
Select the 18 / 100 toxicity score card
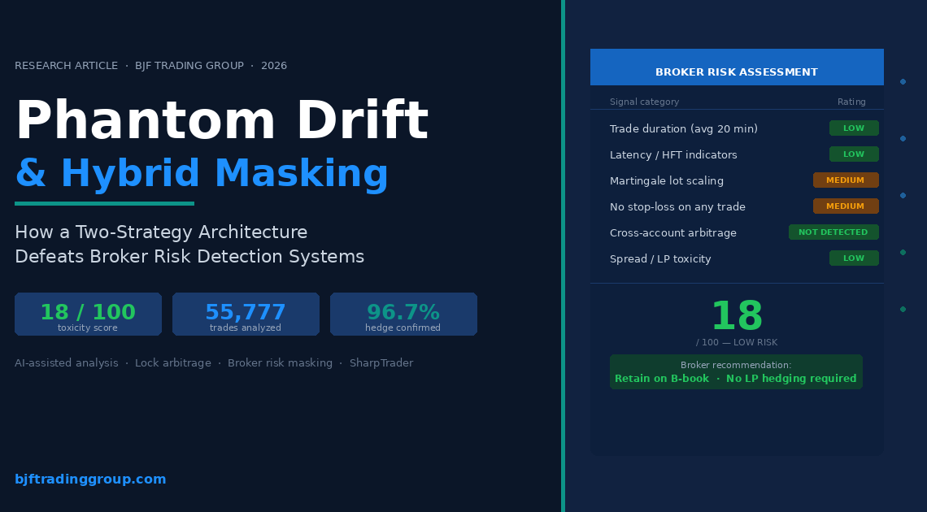pos(88,315)
